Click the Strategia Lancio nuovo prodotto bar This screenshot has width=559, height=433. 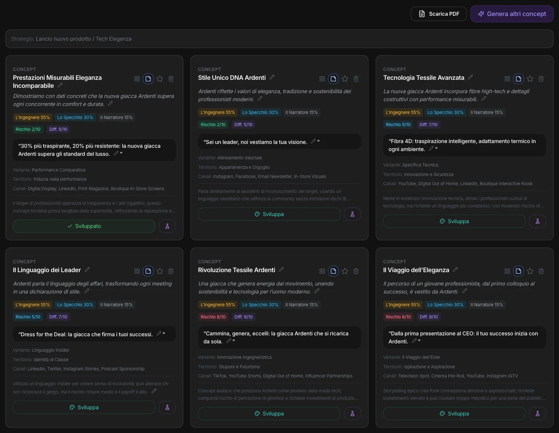[x=279, y=39]
